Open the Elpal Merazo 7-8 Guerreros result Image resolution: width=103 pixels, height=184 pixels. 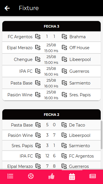[51, 166]
